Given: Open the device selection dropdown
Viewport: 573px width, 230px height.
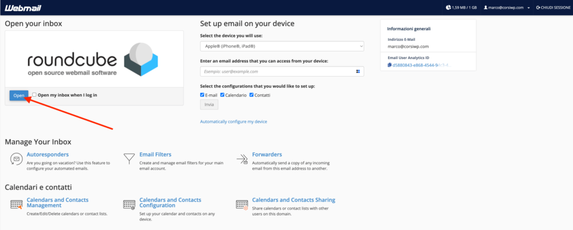Looking at the screenshot, I should click(x=282, y=46).
